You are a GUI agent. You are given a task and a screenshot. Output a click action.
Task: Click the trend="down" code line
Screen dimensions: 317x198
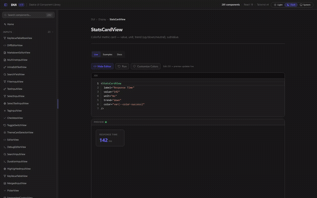click(x=112, y=100)
